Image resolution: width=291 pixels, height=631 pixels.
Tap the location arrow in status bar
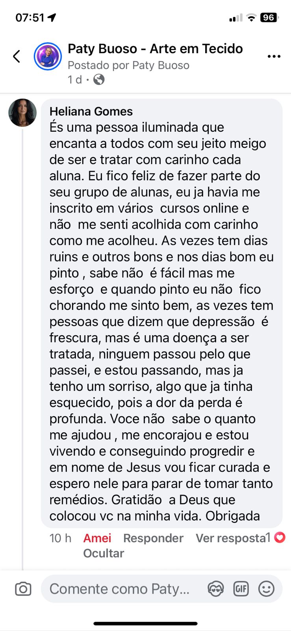click(x=52, y=18)
